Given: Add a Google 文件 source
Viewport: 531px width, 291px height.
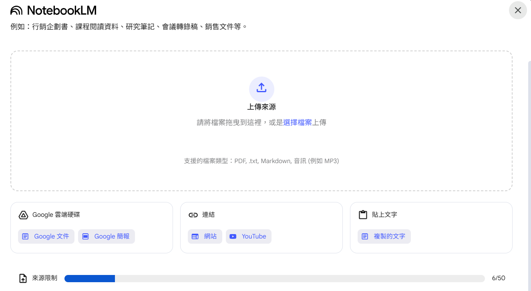Looking at the screenshot, I should [46, 236].
